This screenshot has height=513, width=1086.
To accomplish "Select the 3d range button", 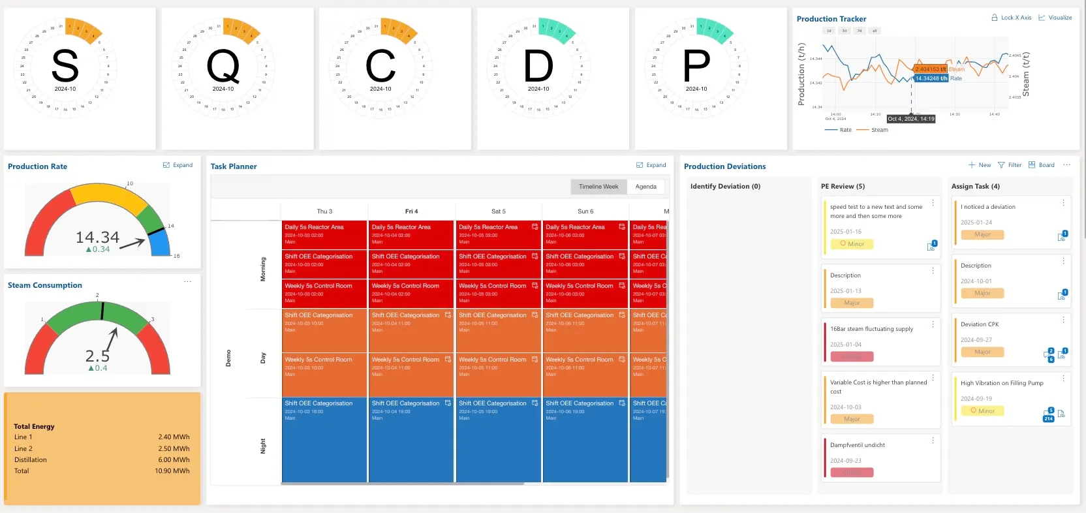I will click(845, 31).
